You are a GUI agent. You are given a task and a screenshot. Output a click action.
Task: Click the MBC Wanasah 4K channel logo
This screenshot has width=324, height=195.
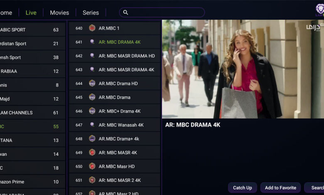pos(92,125)
